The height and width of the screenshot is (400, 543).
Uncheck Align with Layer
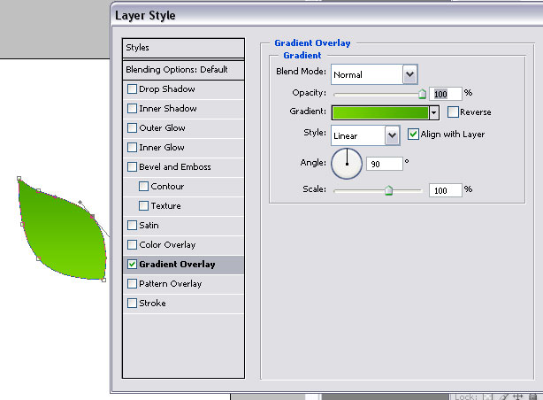[413, 135]
